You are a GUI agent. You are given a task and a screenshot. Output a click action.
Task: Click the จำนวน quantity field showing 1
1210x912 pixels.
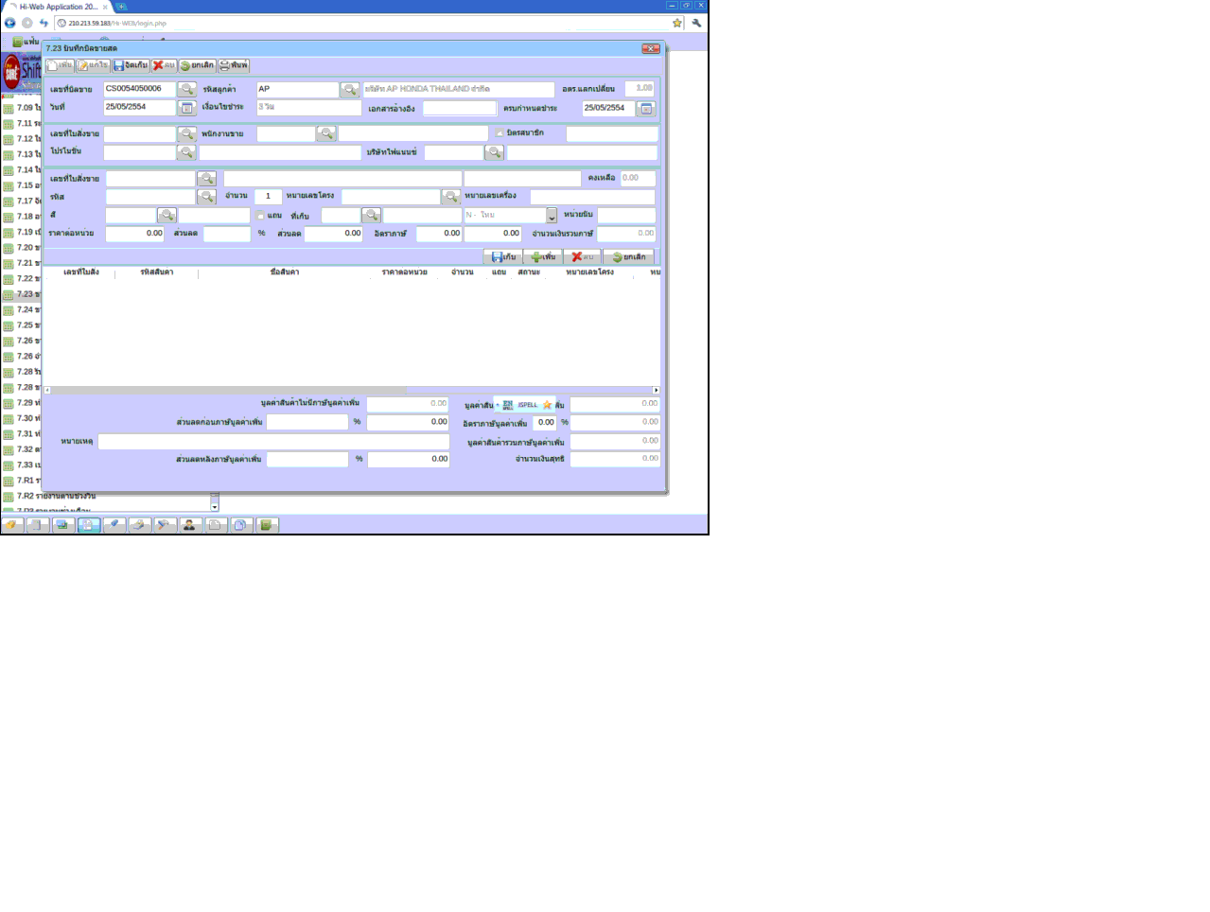[268, 197]
